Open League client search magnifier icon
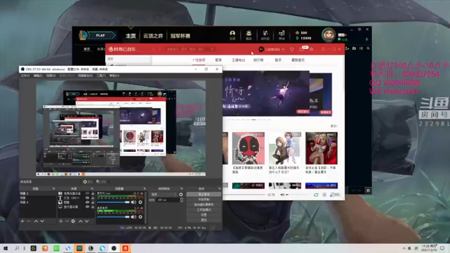 (368, 48)
